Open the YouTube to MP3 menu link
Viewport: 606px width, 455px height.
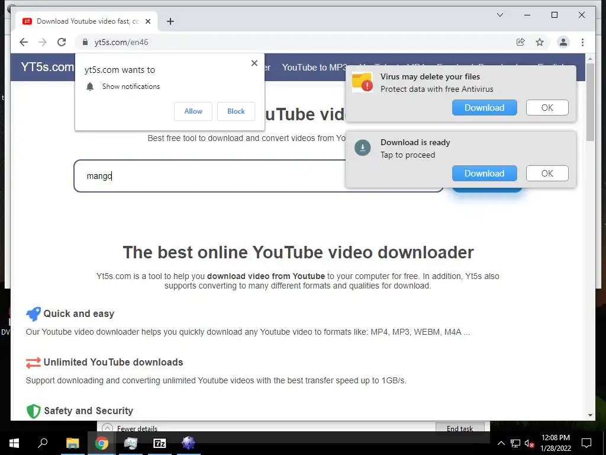pos(315,68)
